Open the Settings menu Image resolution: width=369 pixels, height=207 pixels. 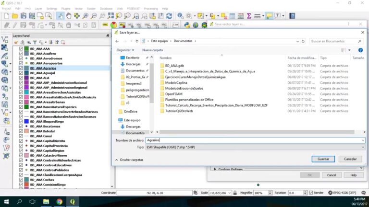pos(51,9)
